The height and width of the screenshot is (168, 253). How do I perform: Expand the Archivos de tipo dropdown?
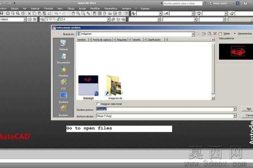coord(235,116)
